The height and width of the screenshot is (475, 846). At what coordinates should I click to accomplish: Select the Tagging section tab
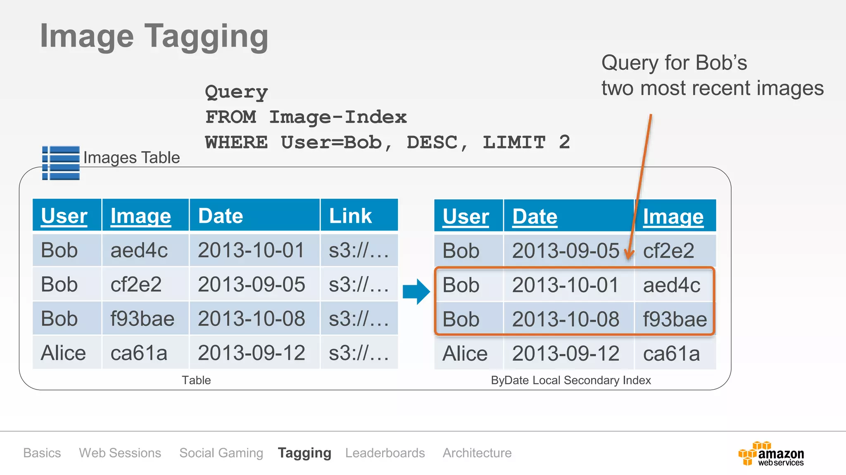304,453
